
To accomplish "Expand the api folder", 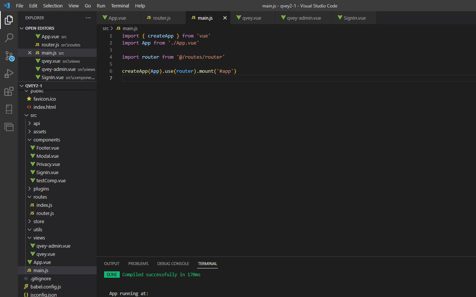I will click(30, 123).
